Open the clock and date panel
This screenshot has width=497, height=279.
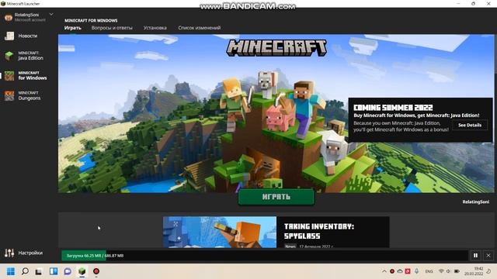[x=474, y=271]
